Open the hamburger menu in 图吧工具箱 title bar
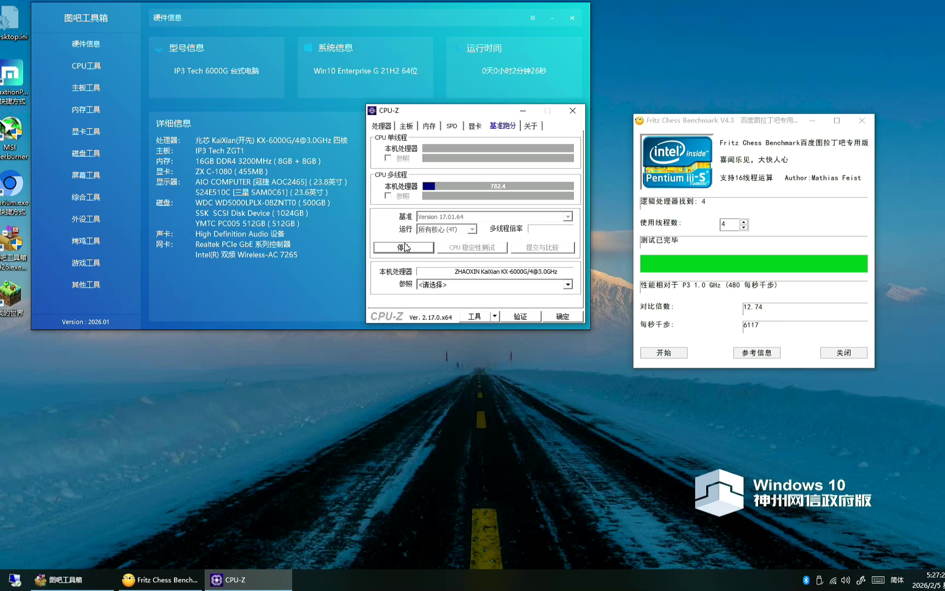The width and height of the screenshot is (945, 591). 532,18
